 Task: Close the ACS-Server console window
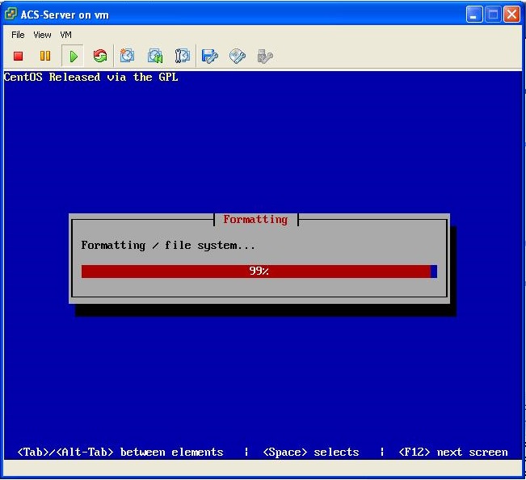(511, 15)
